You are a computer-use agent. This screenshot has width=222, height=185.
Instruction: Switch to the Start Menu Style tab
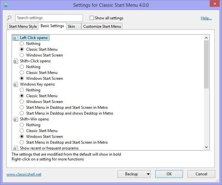(x=23, y=26)
